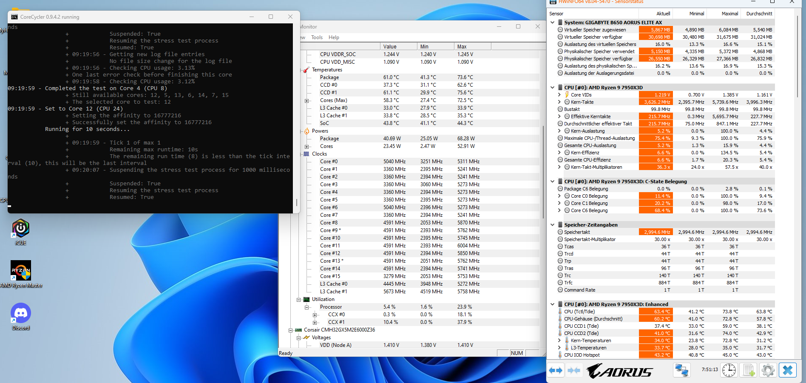The width and height of the screenshot is (806, 383).
Task: Open the Tools menu in HWMonitor
Action: point(317,37)
